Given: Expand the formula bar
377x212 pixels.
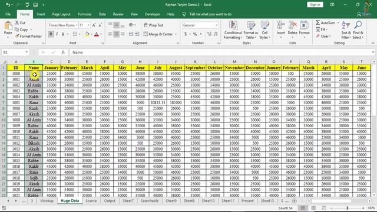Looking at the screenshot, I should tap(373, 52).
